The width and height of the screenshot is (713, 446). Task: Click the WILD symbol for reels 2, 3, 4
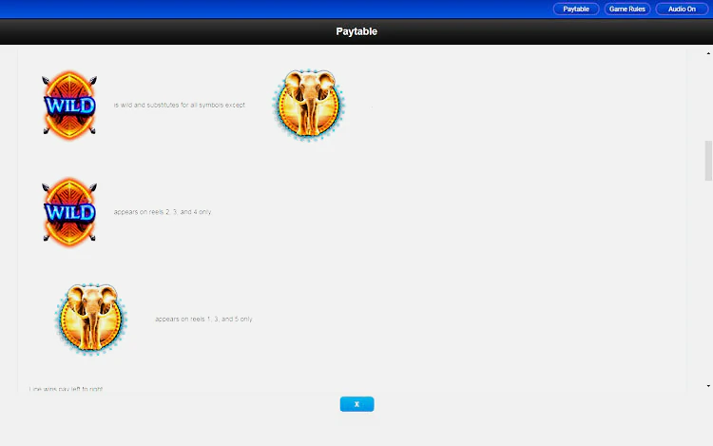[x=69, y=211]
